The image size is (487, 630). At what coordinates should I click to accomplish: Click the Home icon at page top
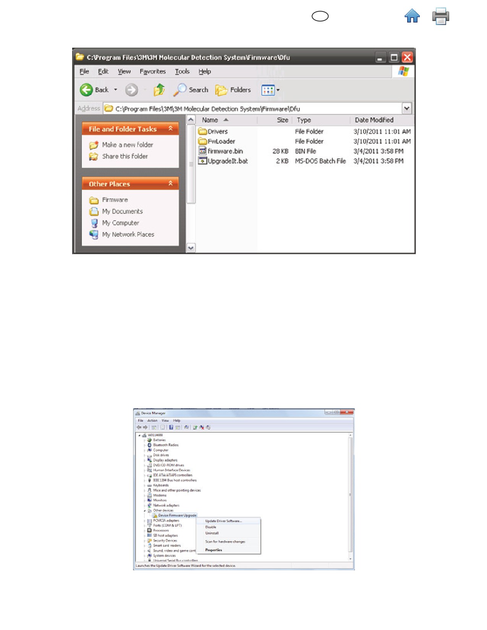(x=412, y=16)
